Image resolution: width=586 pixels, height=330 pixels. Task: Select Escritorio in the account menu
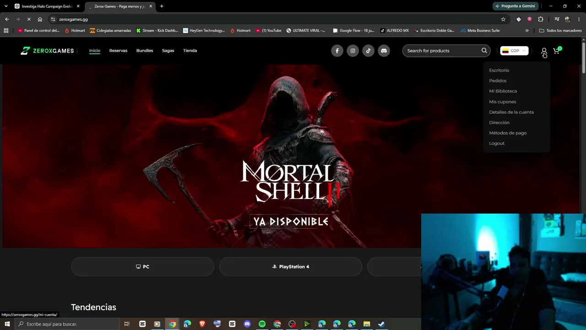(x=499, y=70)
